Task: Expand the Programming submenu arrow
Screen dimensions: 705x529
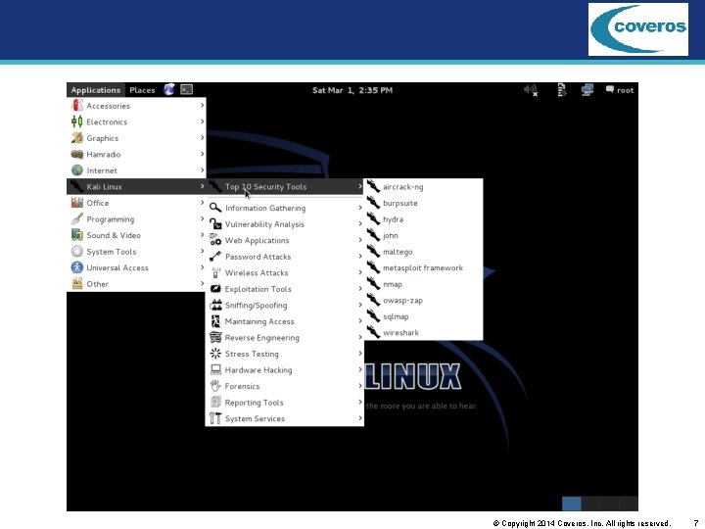Action: [x=202, y=218]
